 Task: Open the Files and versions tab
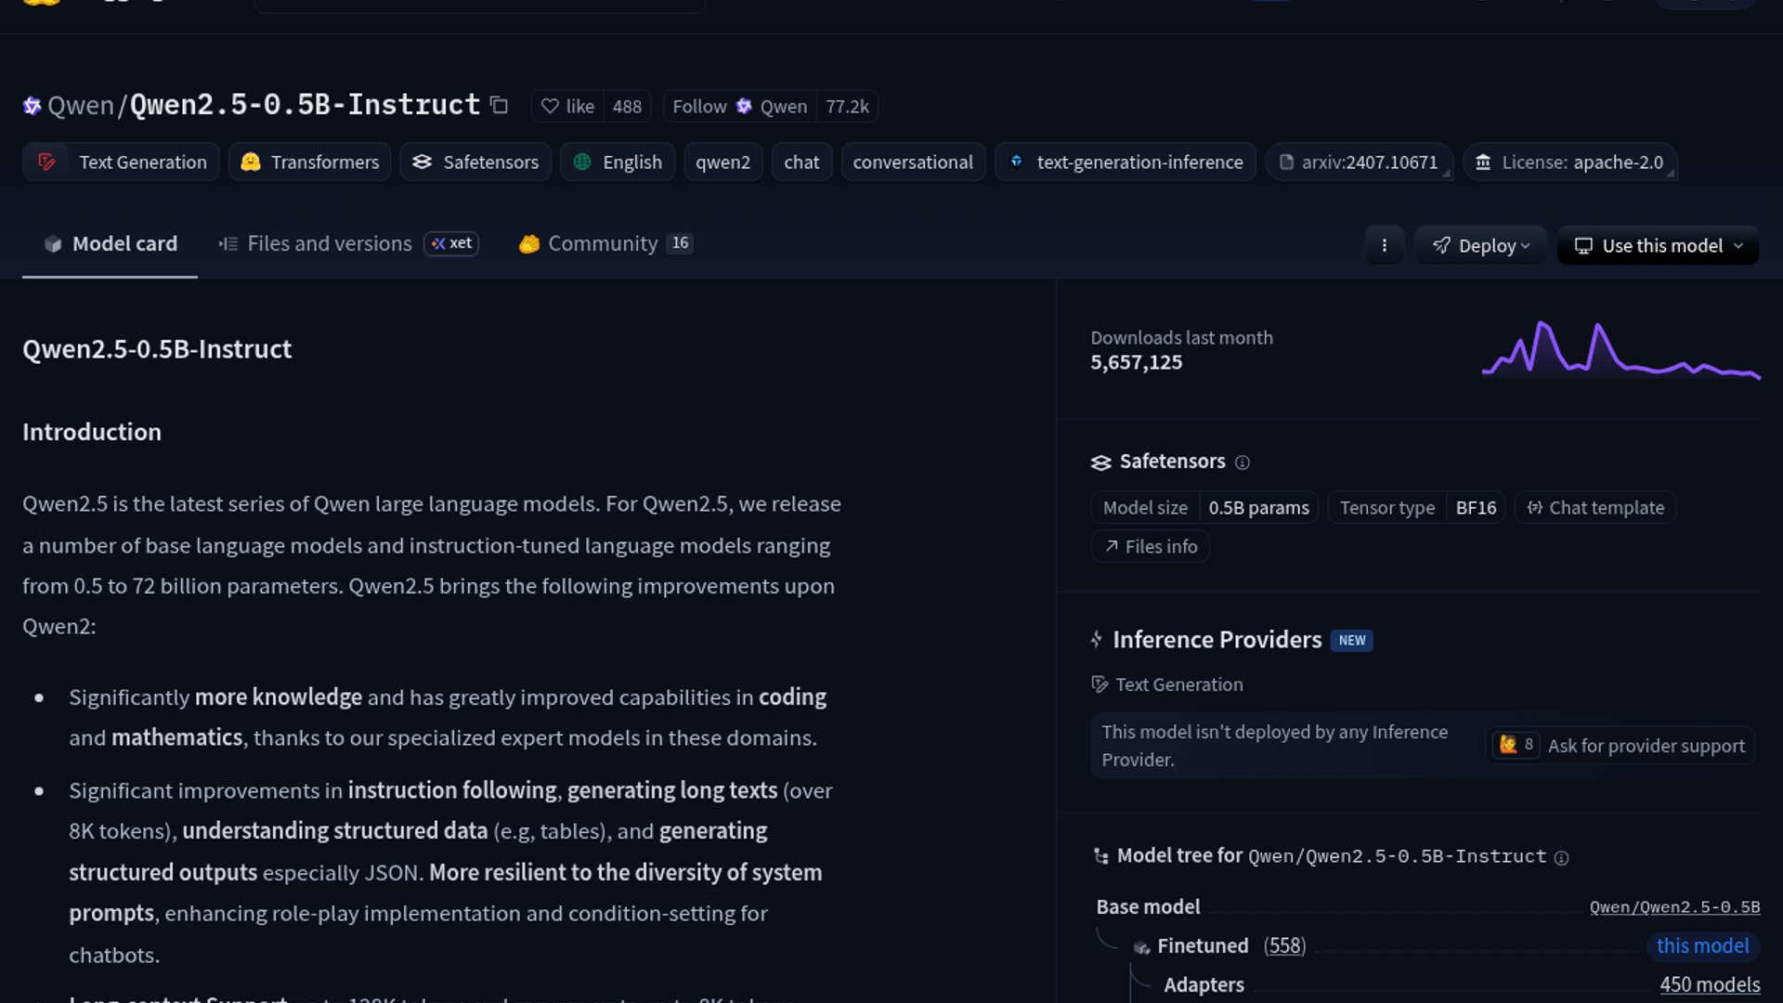(329, 243)
